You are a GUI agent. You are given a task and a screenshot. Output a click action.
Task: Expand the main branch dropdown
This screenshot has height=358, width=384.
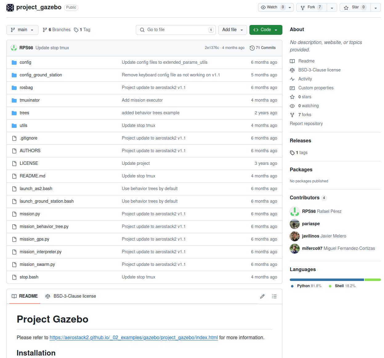click(x=22, y=30)
